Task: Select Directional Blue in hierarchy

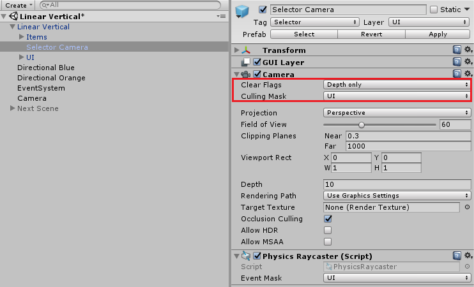Action: point(45,68)
